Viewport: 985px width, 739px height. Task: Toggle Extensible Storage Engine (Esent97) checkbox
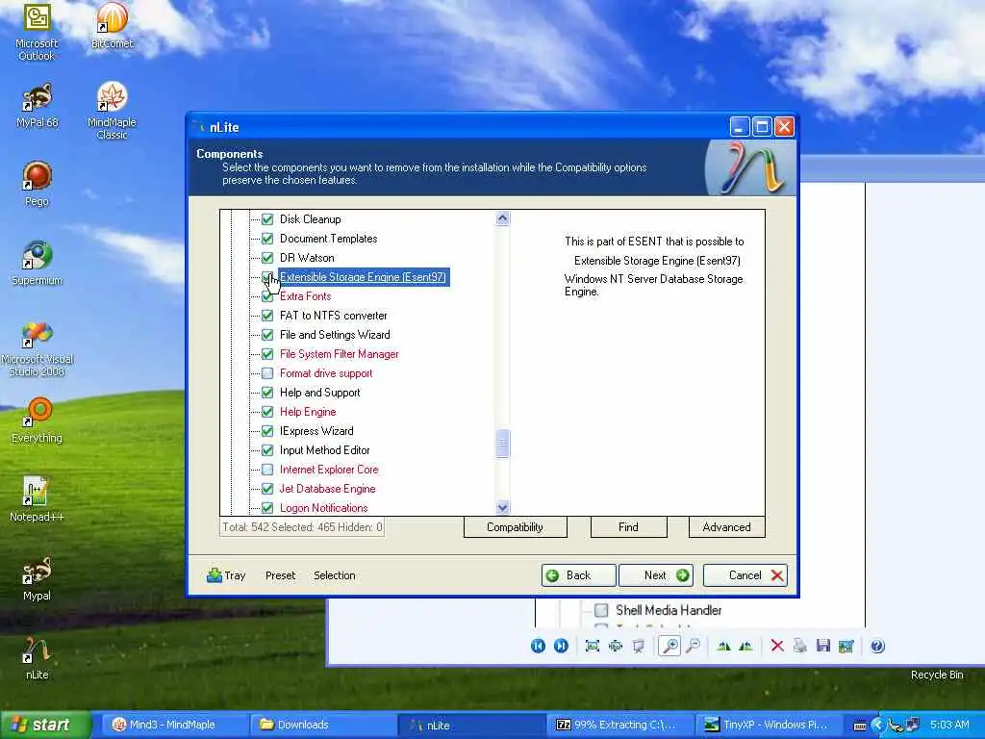coord(267,277)
